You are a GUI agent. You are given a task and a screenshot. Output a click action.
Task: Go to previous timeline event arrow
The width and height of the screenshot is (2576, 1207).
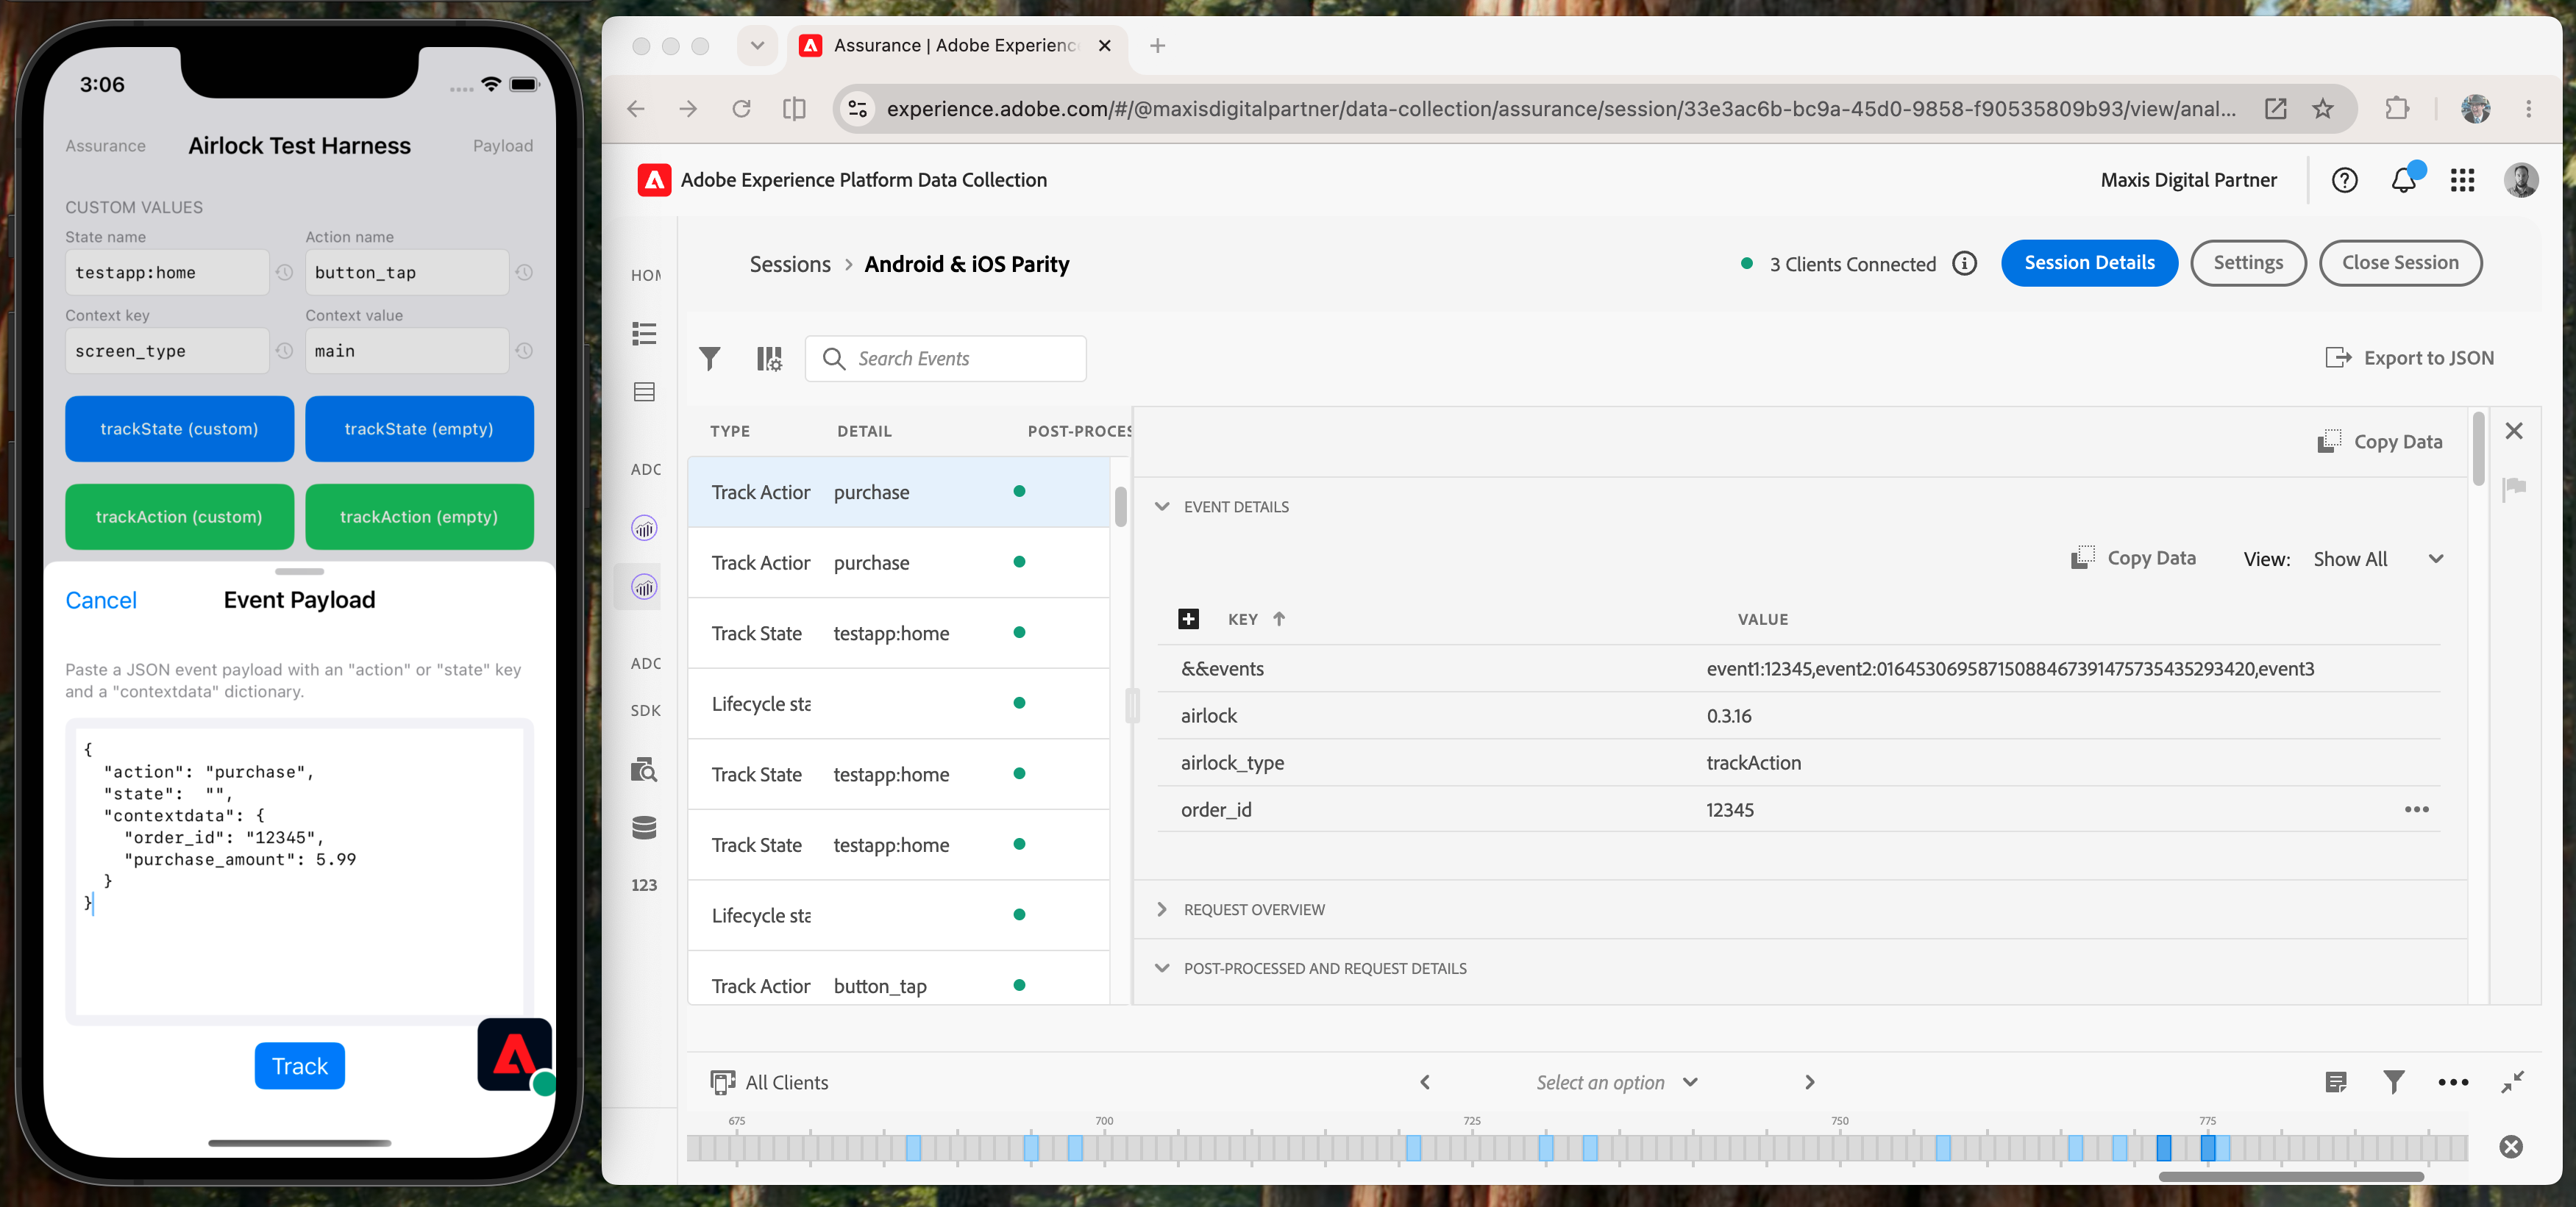click(x=1425, y=1082)
